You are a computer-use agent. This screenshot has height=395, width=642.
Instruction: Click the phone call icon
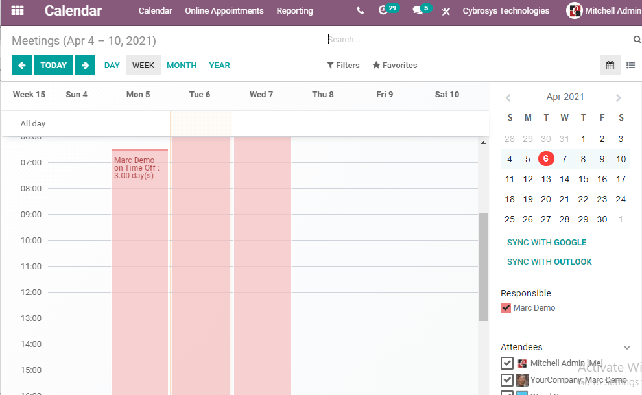(361, 10)
